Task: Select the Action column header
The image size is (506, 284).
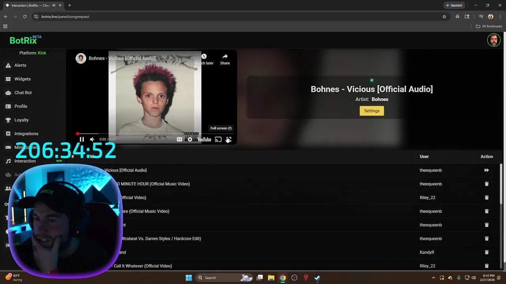Action: (487, 157)
